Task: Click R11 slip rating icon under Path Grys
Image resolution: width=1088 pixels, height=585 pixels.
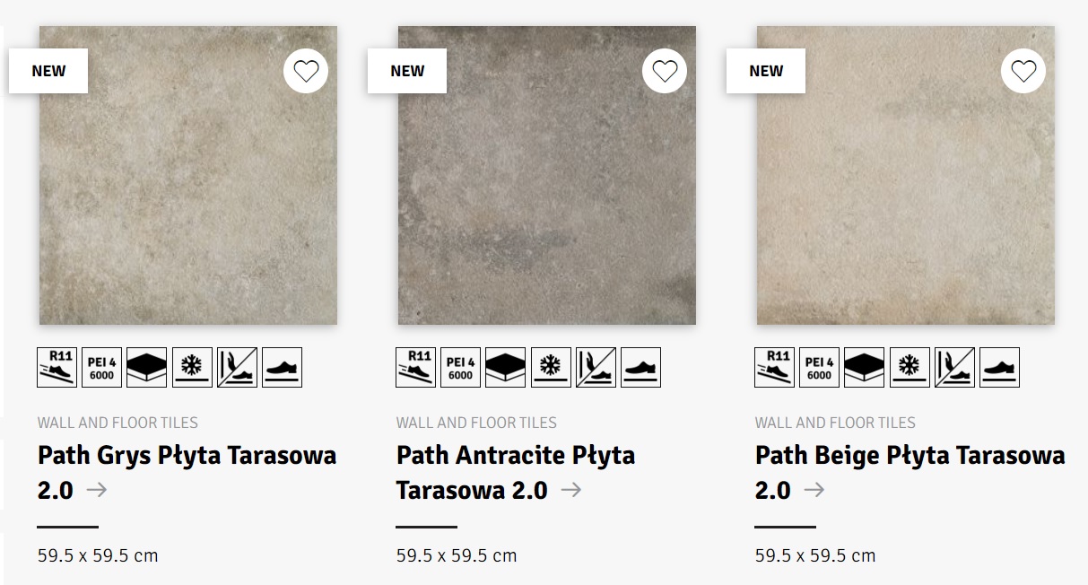Action: tap(57, 367)
